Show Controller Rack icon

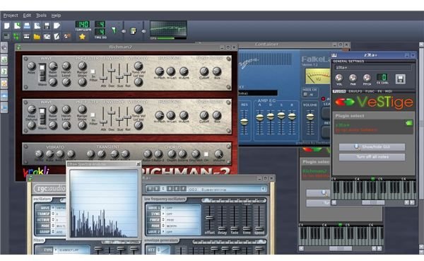67,36
